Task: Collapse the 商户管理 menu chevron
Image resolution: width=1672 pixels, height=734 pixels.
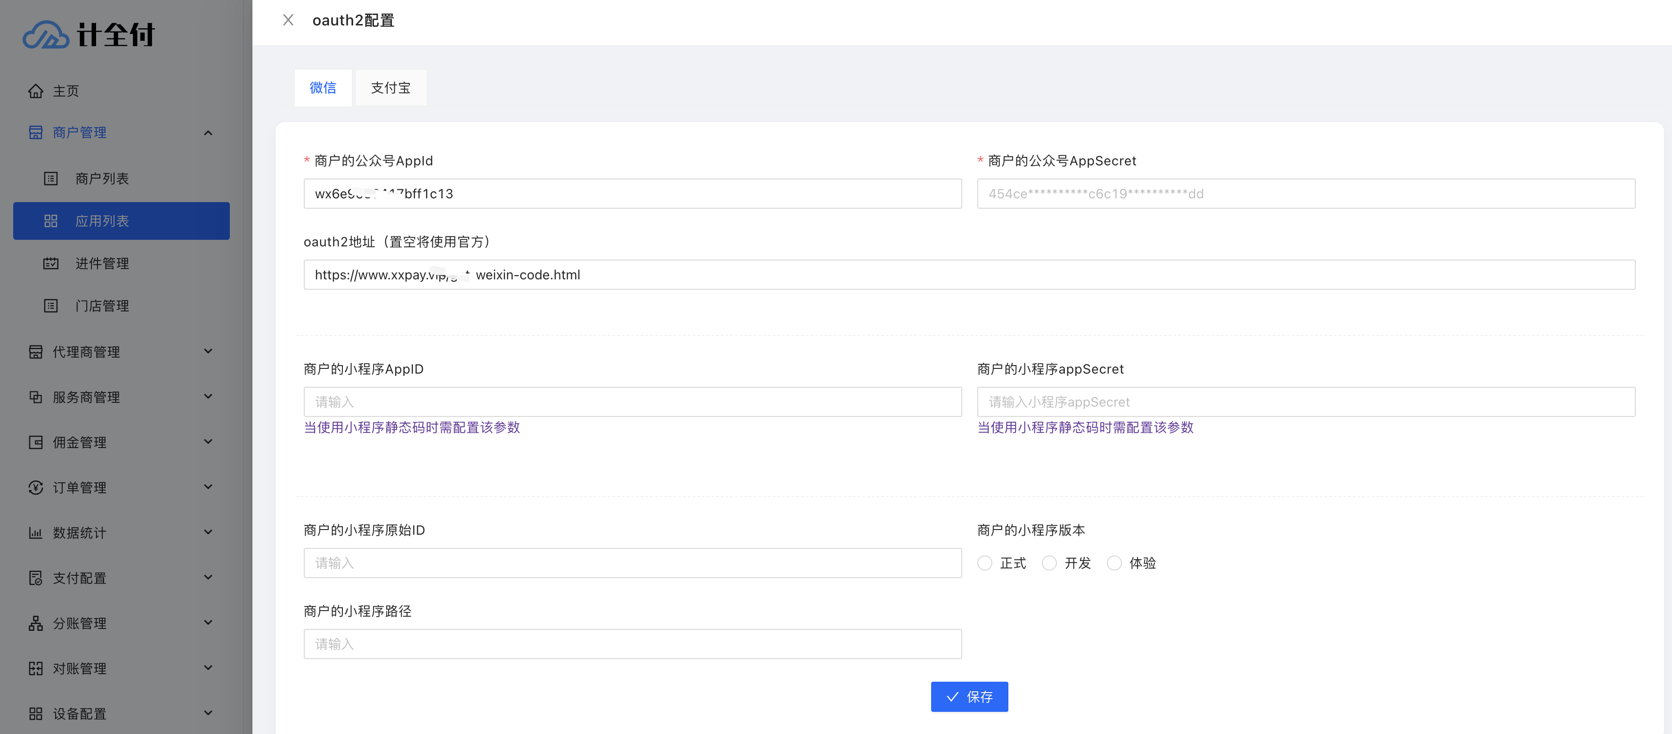Action: 208,133
